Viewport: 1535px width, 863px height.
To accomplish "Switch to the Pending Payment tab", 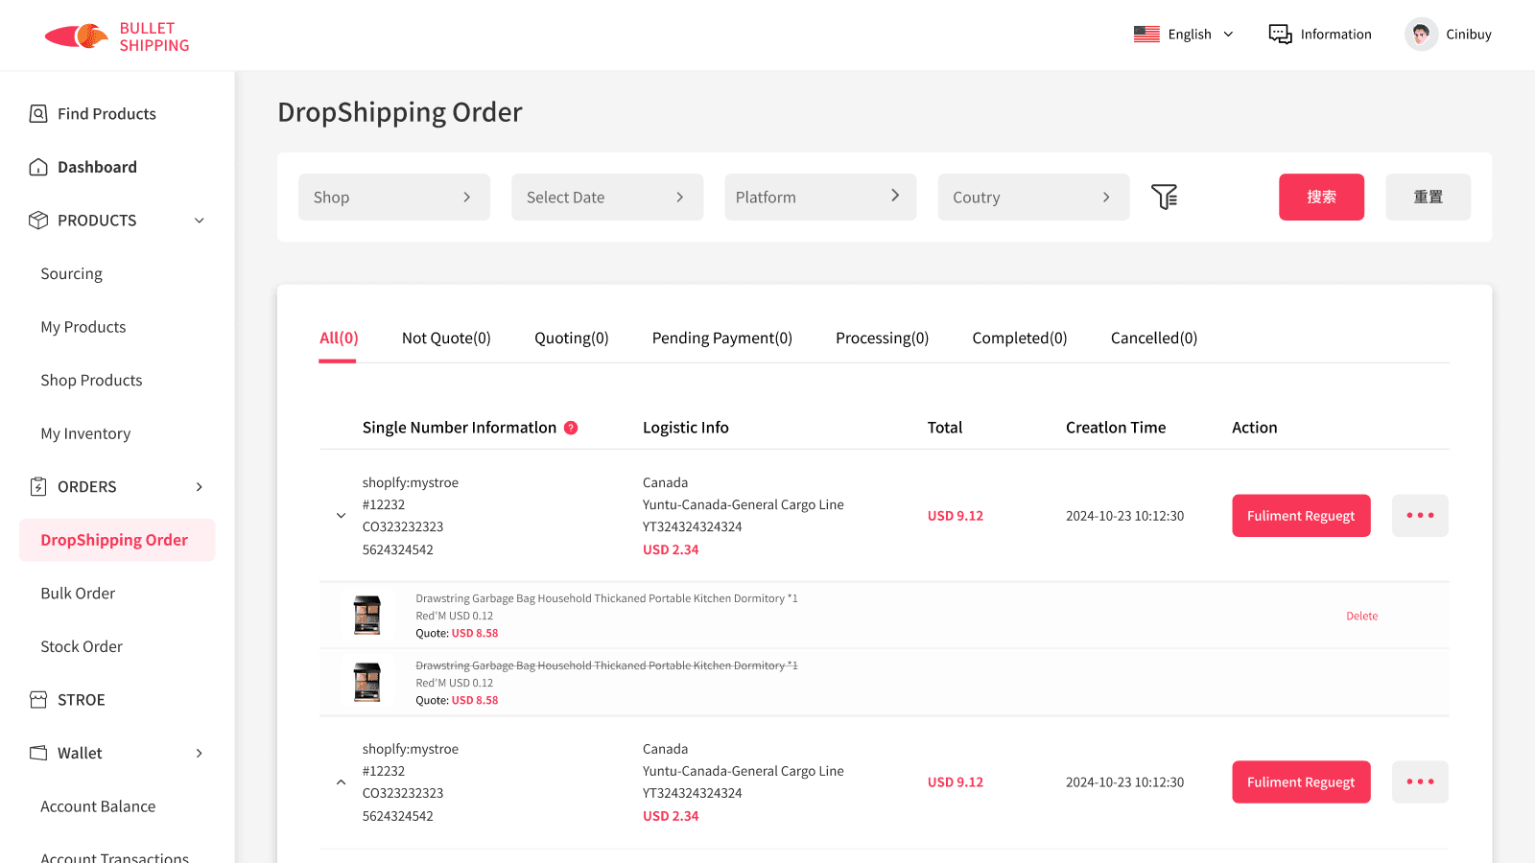I will point(721,338).
